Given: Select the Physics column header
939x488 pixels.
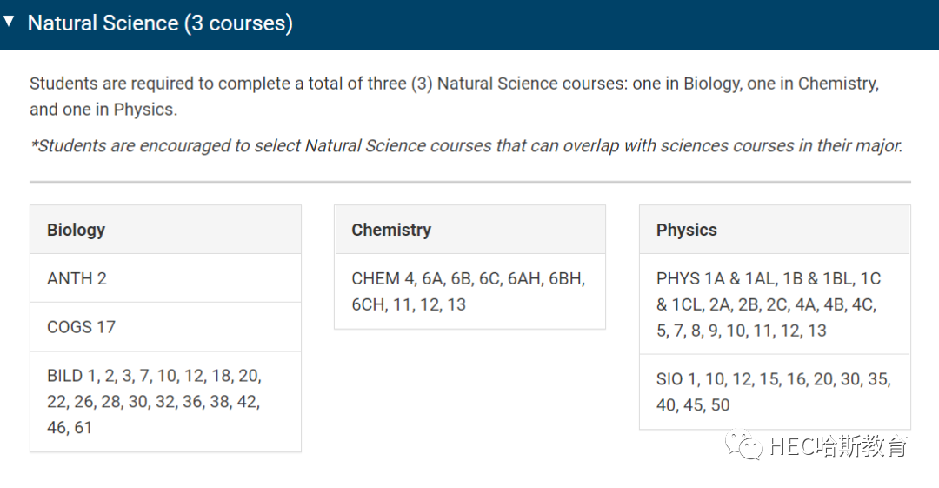Looking at the screenshot, I should (775, 230).
